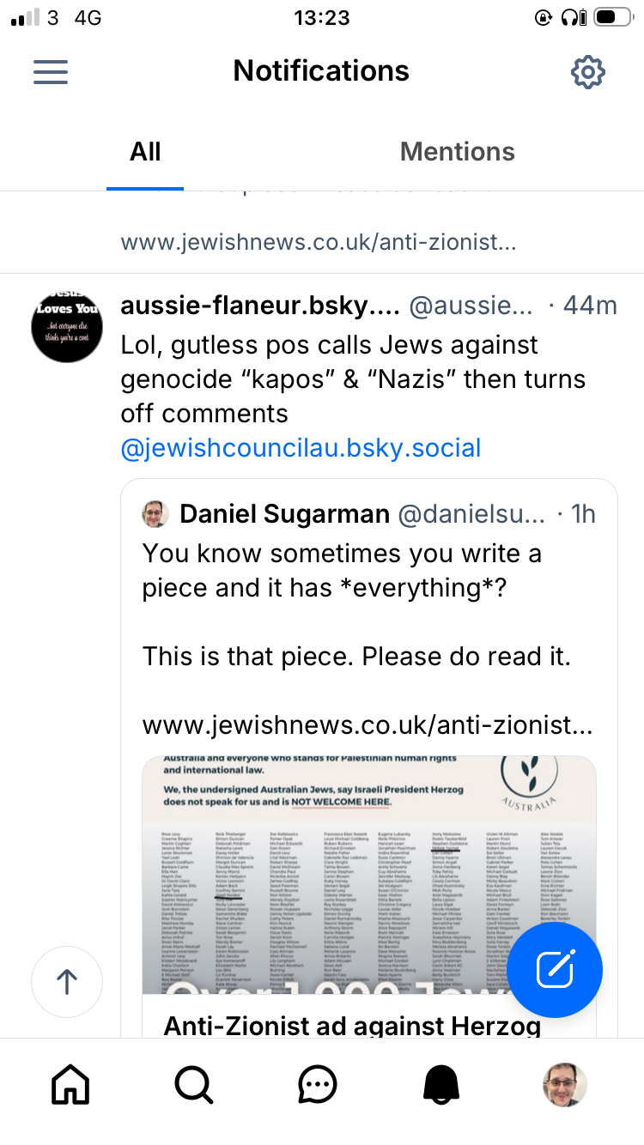Open the Anti-Zionist ad article card title
The image size is (644, 1145).
click(x=352, y=1026)
